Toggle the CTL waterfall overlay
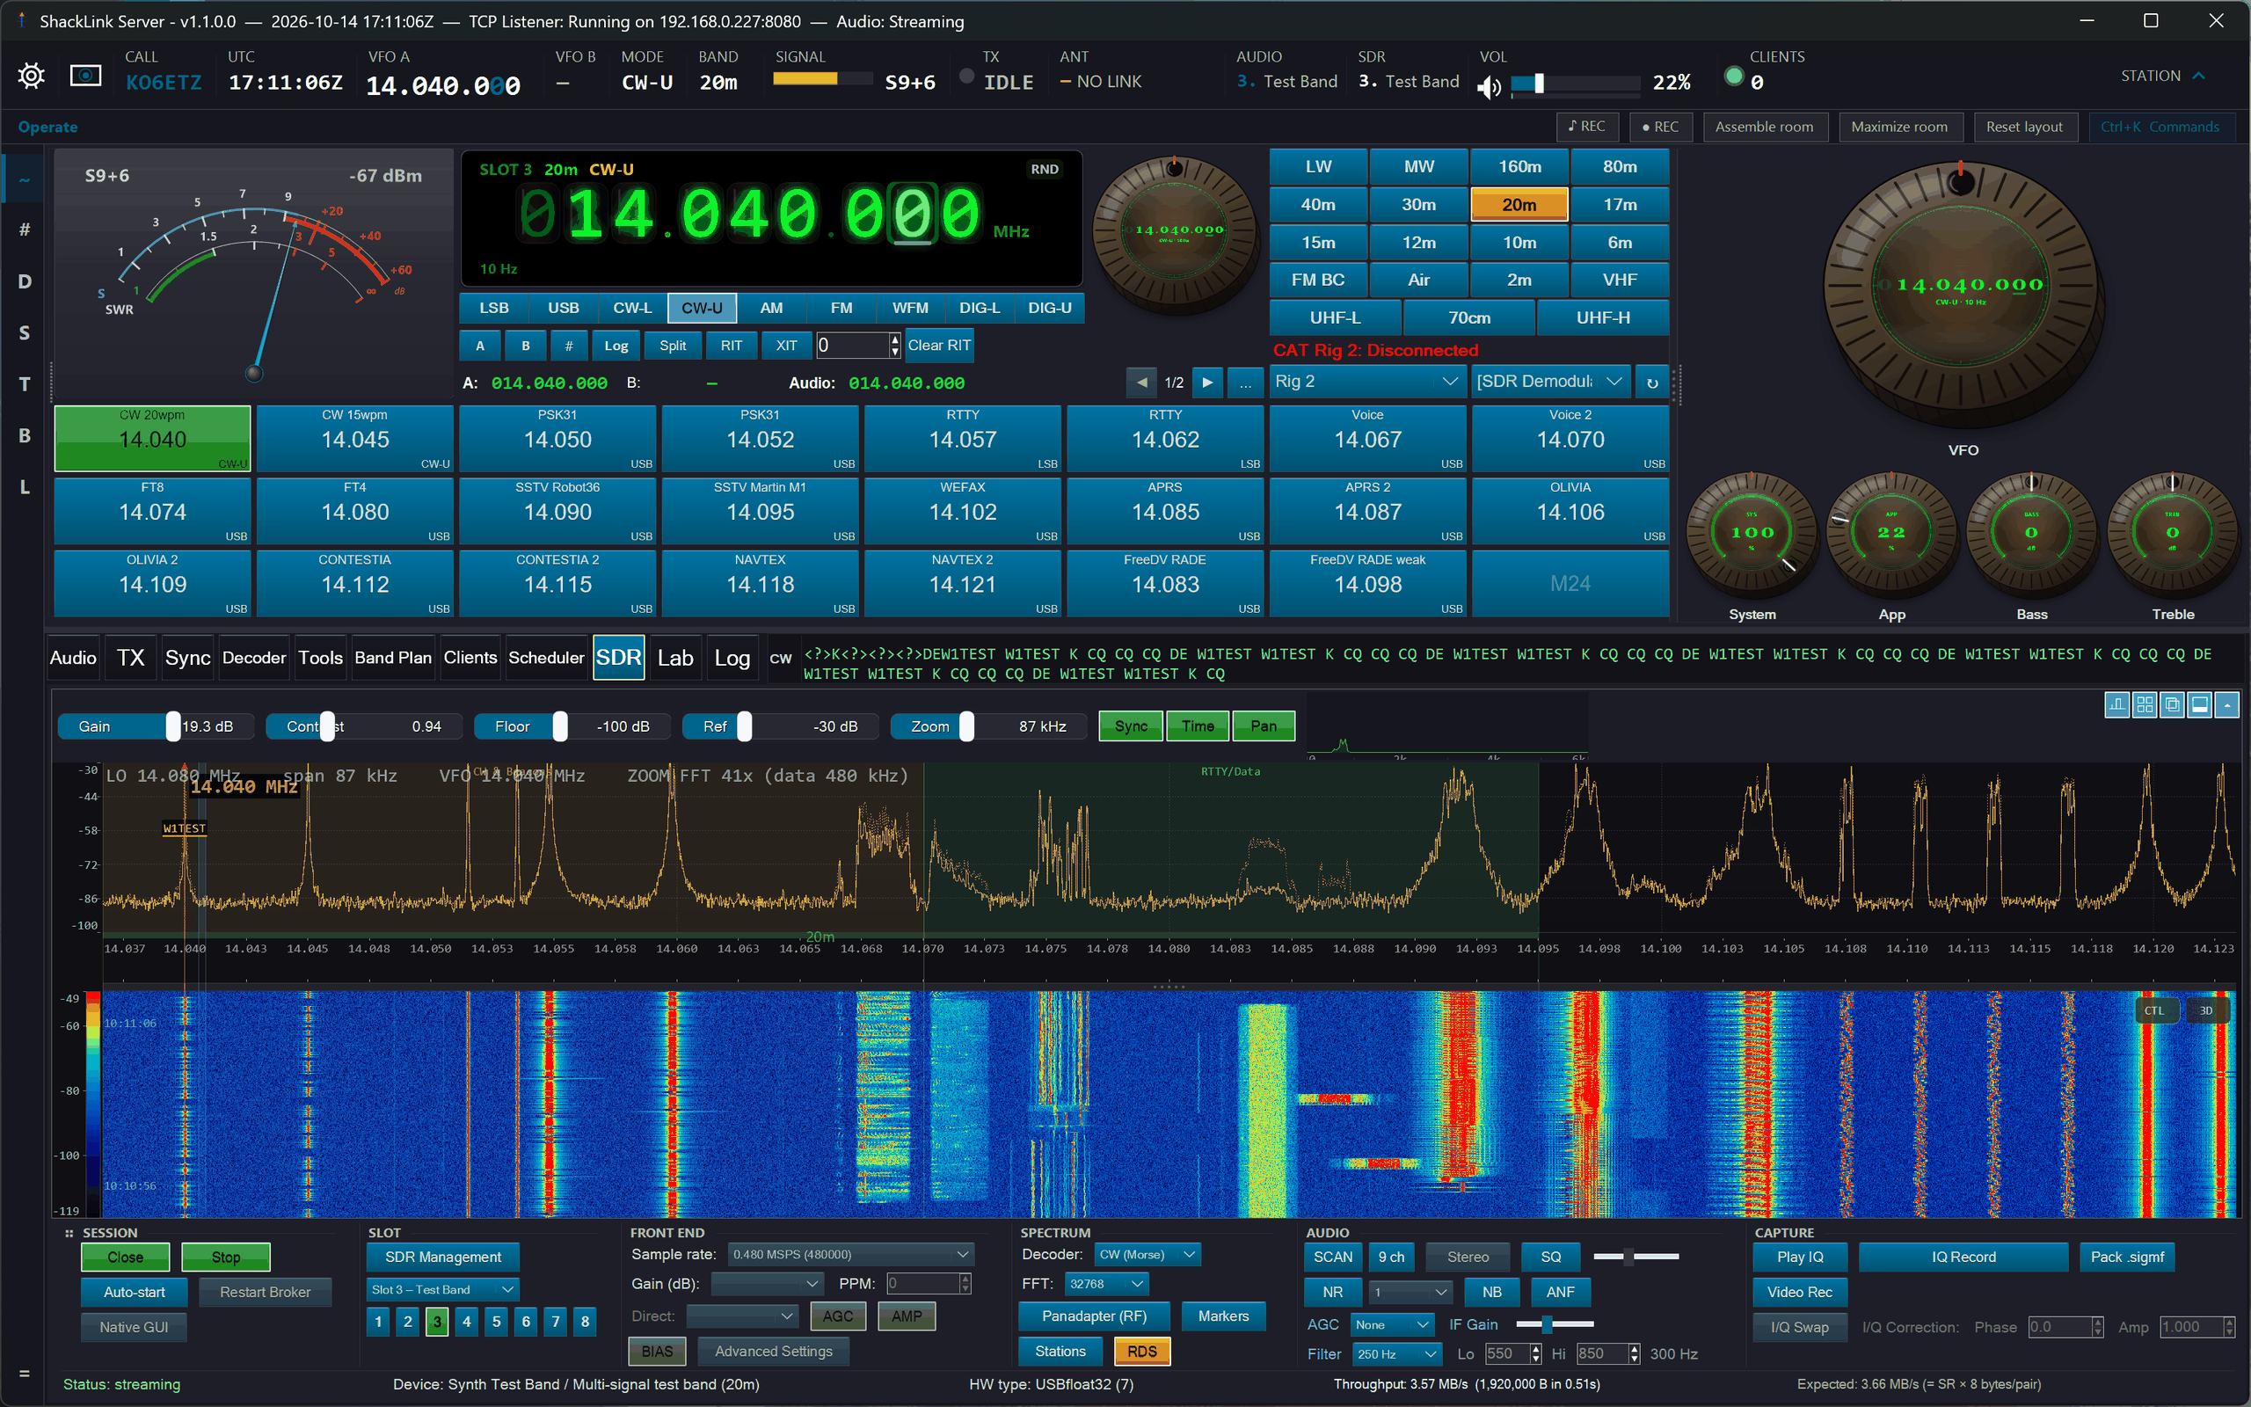The height and width of the screenshot is (1407, 2251). pyautogui.click(x=2154, y=1010)
